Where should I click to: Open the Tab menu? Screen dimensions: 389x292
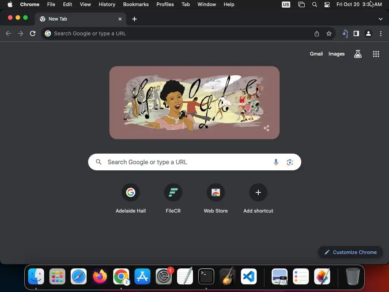pos(185,5)
